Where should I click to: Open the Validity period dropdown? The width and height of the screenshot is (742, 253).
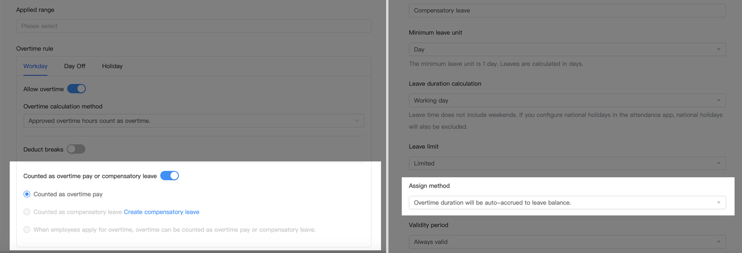pyautogui.click(x=567, y=241)
